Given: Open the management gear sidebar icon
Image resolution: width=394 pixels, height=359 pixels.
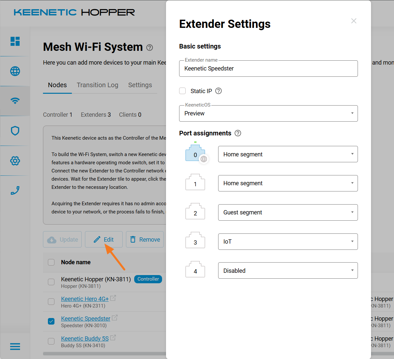Looking at the screenshot, I should point(15,161).
